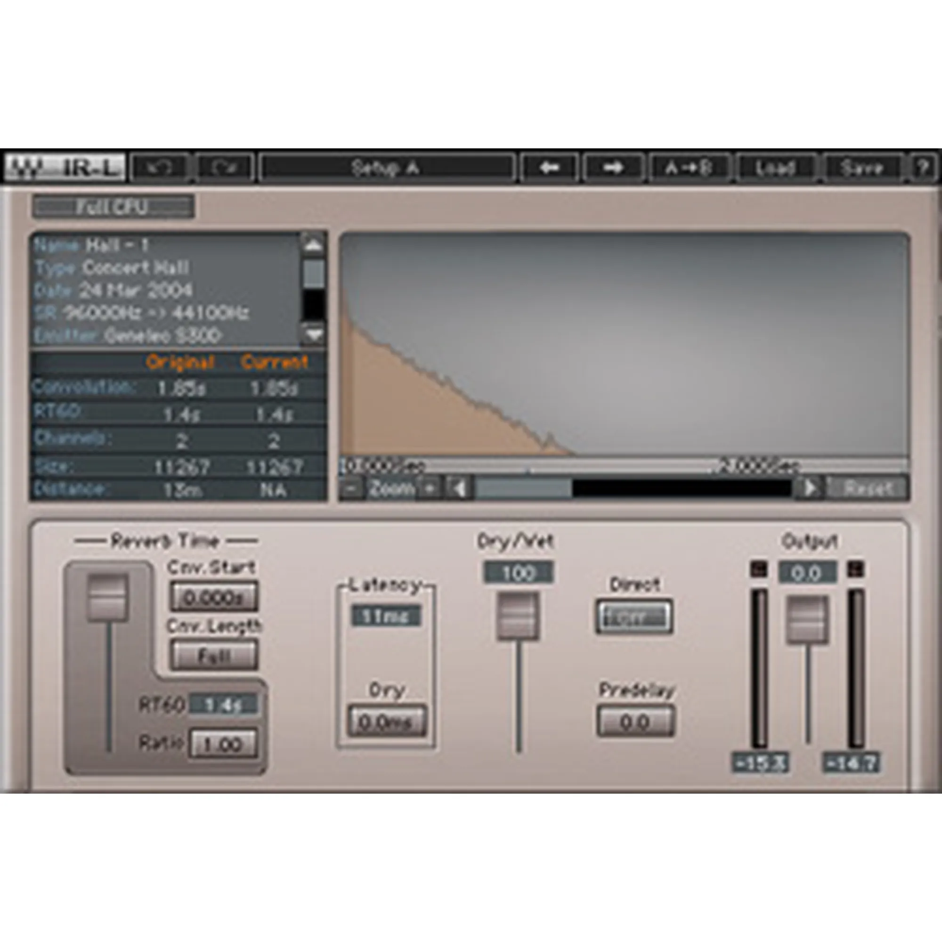Image resolution: width=942 pixels, height=942 pixels.
Task: Click the redo arrow icon
Action: [x=224, y=168]
